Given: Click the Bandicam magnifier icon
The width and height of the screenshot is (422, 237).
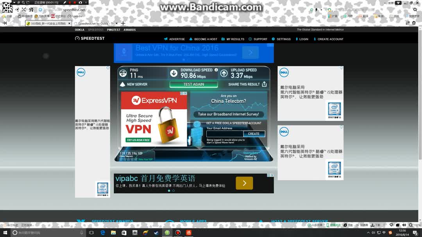Looking at the screenshot, I should (23, 2).
